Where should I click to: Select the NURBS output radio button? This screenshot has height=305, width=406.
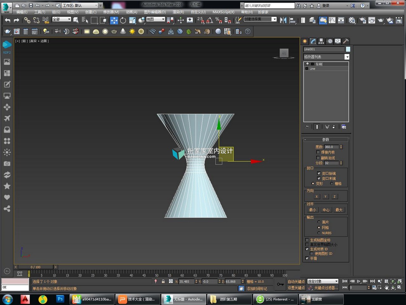pos(319,233)
